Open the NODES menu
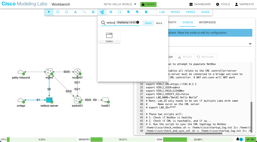This screenshot has width=257, height=142. point(175,12)
